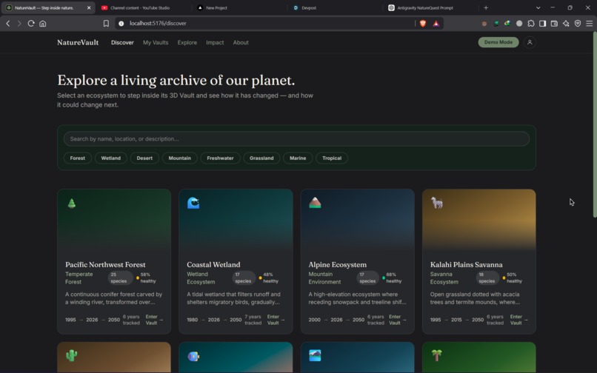Screen dimensions: 597x373
Task: Click the Brave Rewards triangle icon
Action: (x=436, y=24)
